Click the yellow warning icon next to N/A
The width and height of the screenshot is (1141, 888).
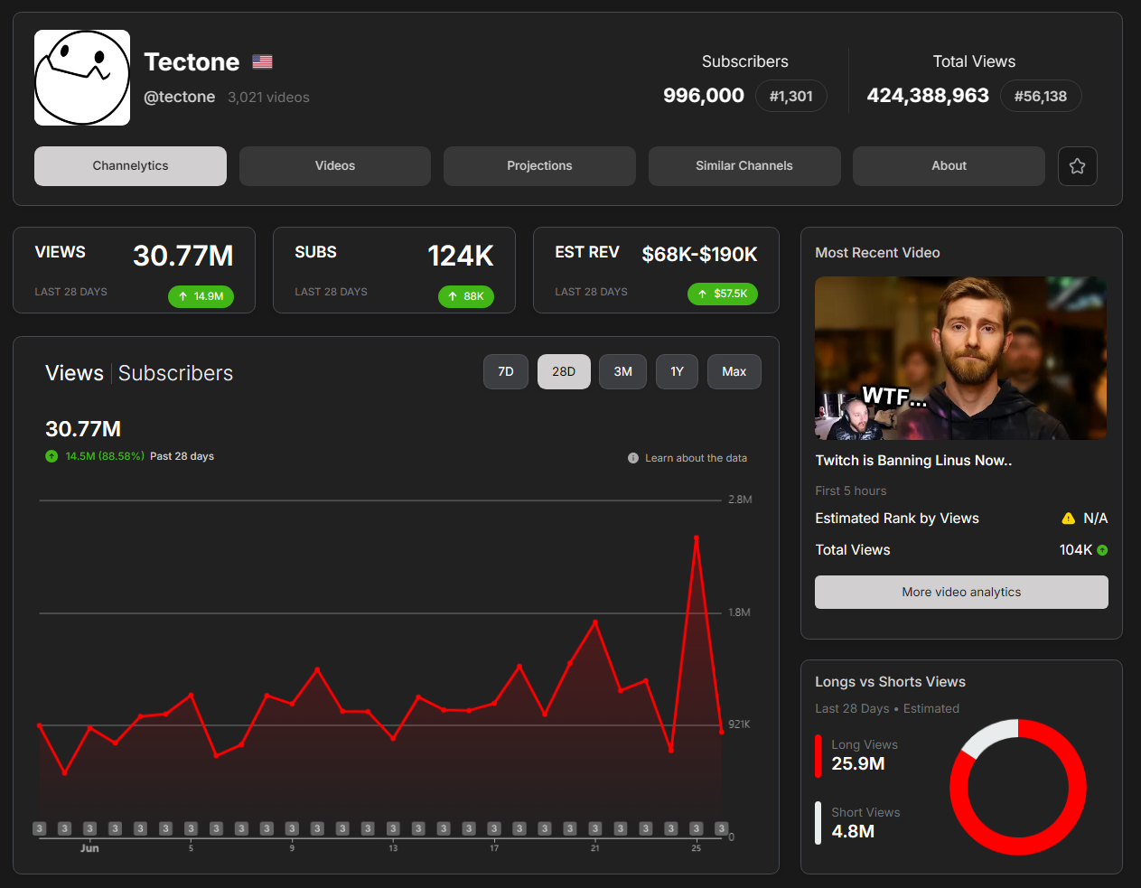[x=1069, y=519]
